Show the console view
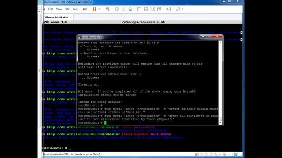Viewport: 282px width, 158px height. tap(168, 9)
